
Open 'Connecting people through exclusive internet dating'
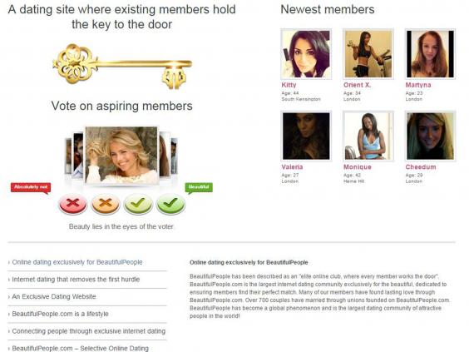[87, 331]
